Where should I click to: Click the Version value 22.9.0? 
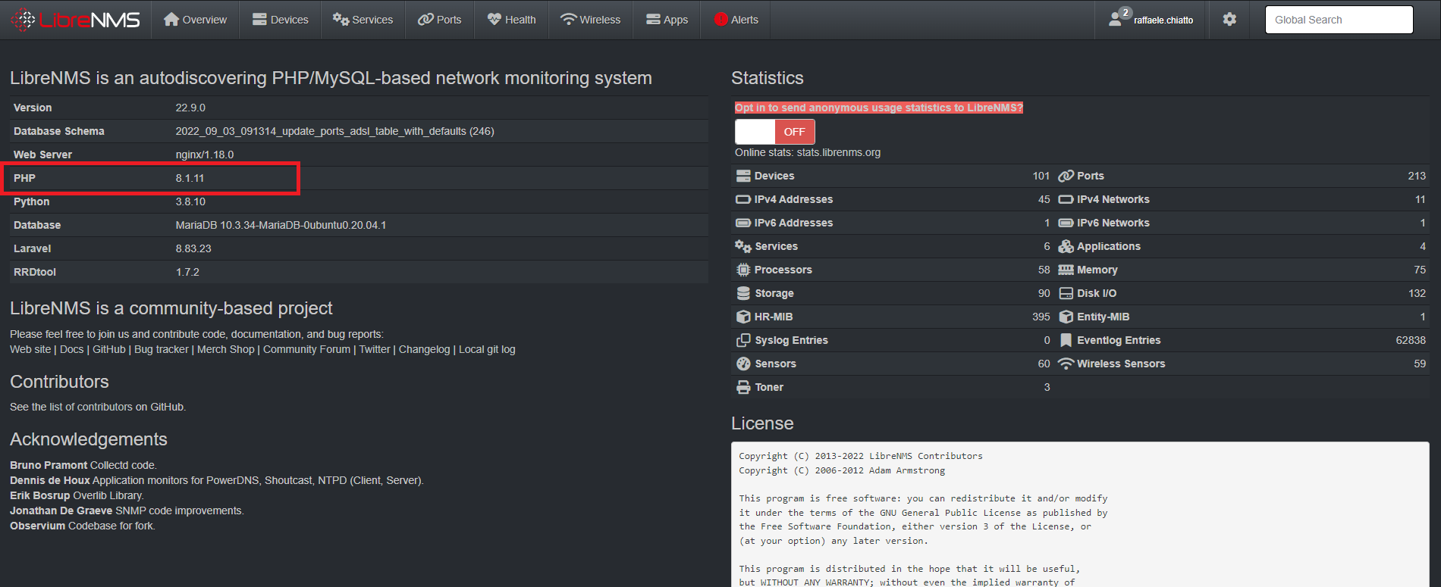pos(190,108)
